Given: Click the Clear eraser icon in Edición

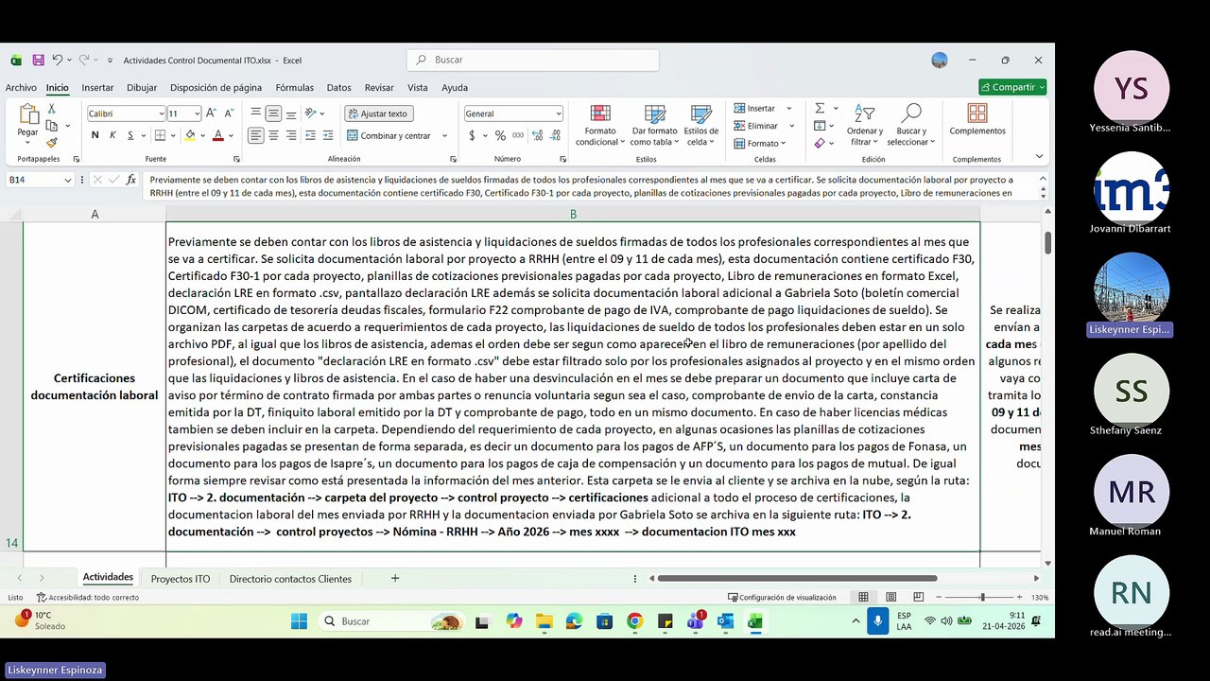Looking at the screenshot, I should point(820,143).
